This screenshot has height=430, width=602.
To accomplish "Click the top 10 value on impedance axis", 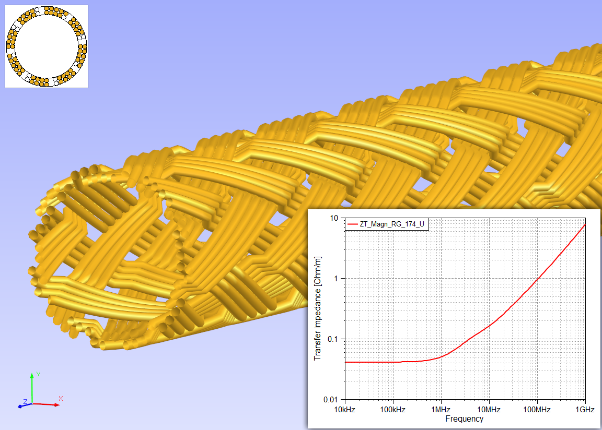I will pyautogui.click(x=335, y=218).
